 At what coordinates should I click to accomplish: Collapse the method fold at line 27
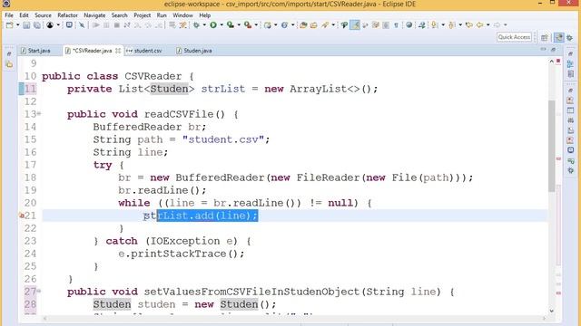pyautogui.click(x=39, y=292)
